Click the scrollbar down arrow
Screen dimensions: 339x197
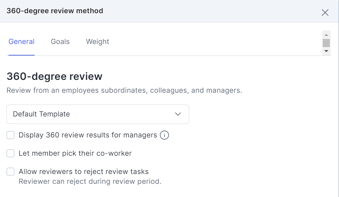point(326,51)
